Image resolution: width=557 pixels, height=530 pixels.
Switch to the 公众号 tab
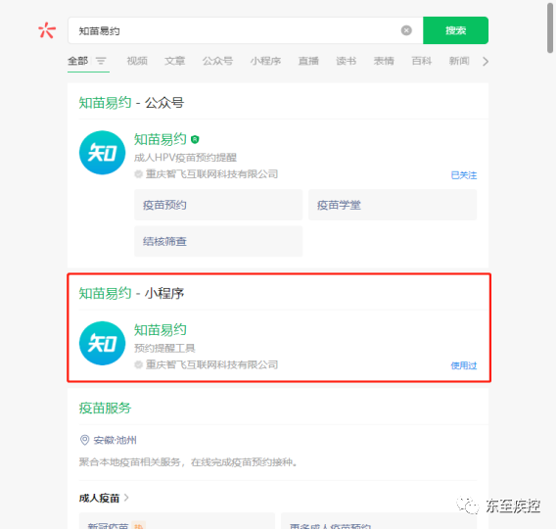coord(217,61)
